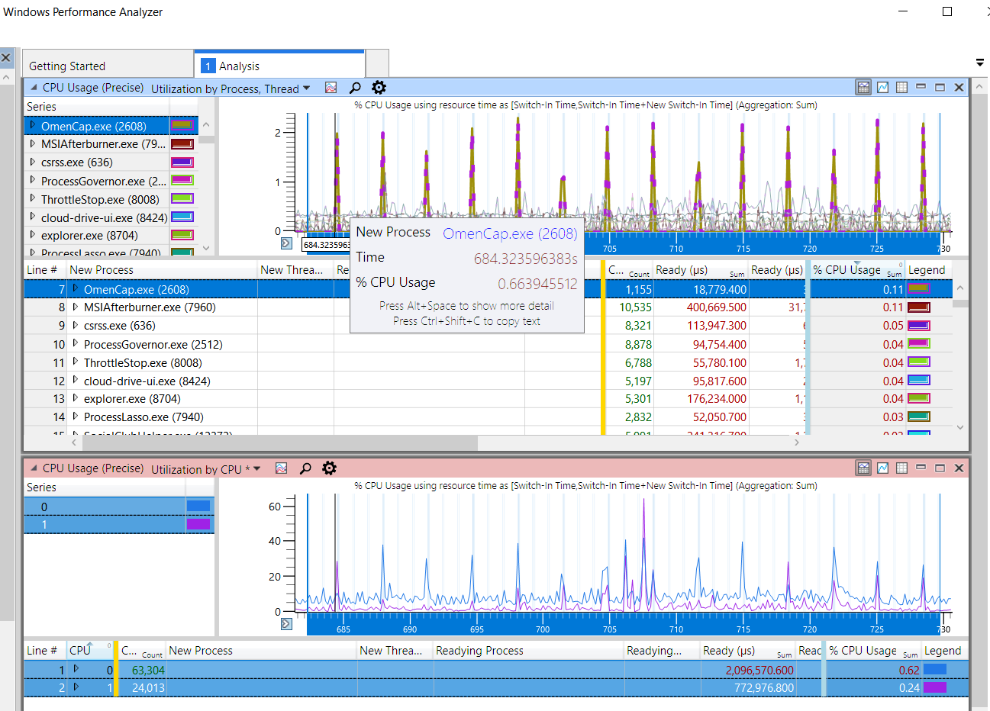Close the top CPU Usage panel
Viewport: 990px width, 711px height.
coord(959,87)
